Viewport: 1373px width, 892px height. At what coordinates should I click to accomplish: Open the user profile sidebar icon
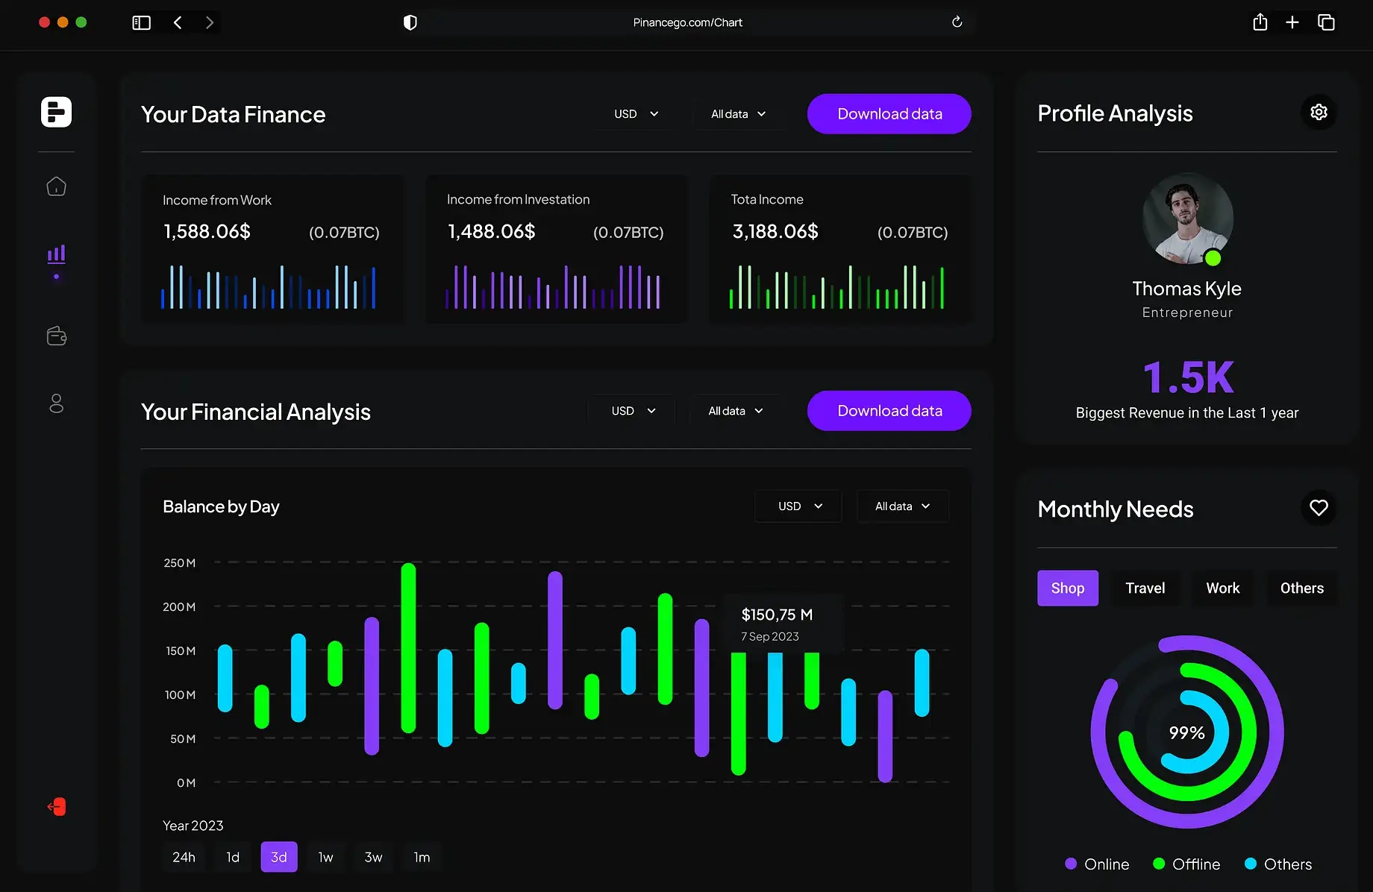click(x=57, y=403)
